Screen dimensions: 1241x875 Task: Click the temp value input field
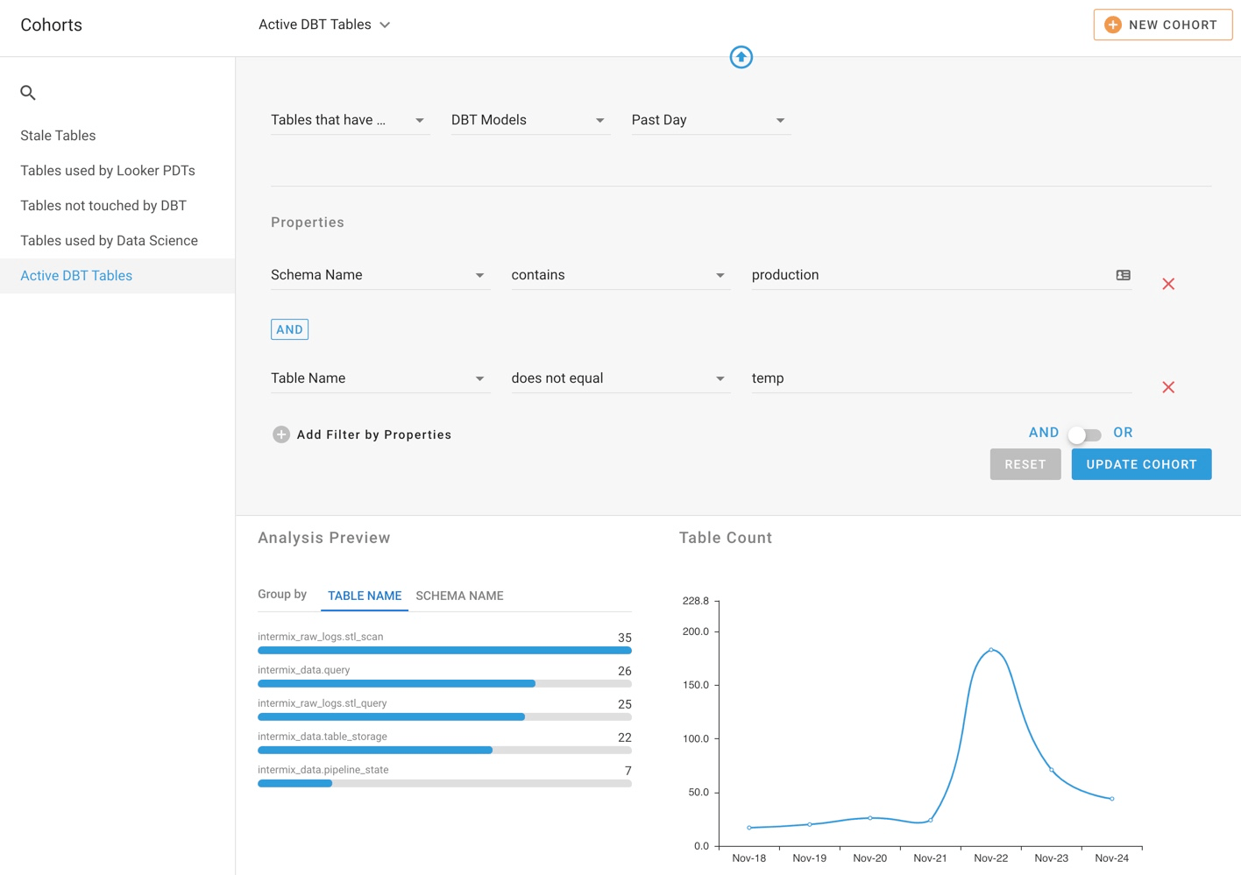[x=938, y=378]
